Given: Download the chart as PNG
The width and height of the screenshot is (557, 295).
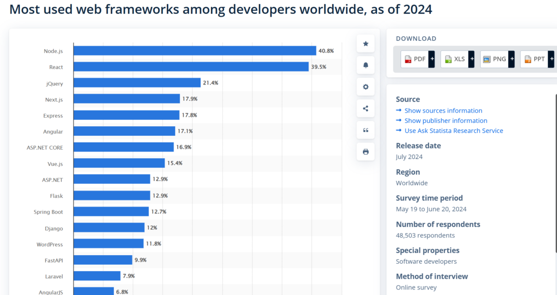Looking at the screenshot, I should pyautogui.click(x=494, y=59).
